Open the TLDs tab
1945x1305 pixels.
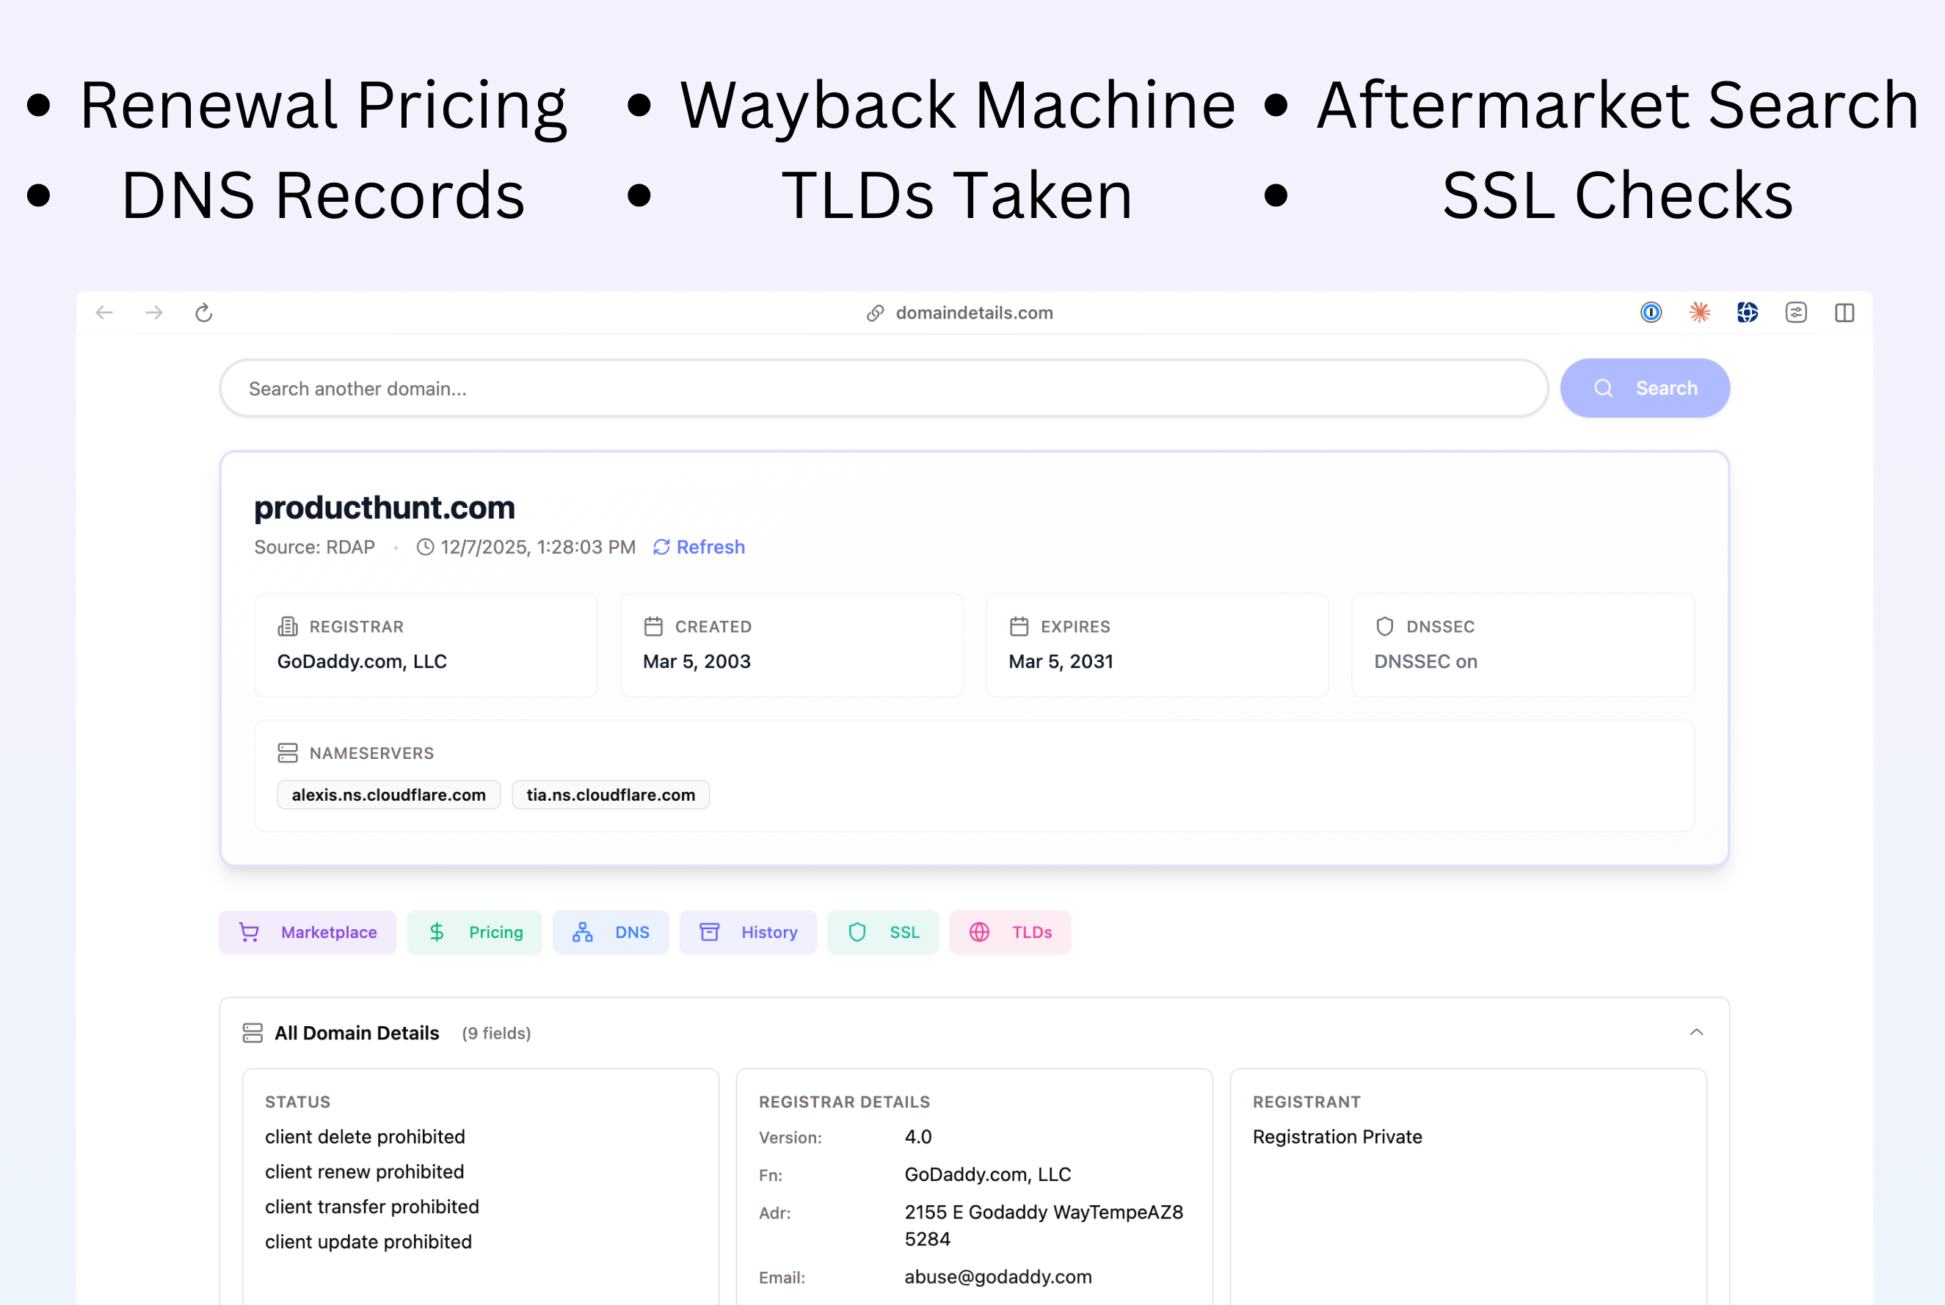point(1011,932)
